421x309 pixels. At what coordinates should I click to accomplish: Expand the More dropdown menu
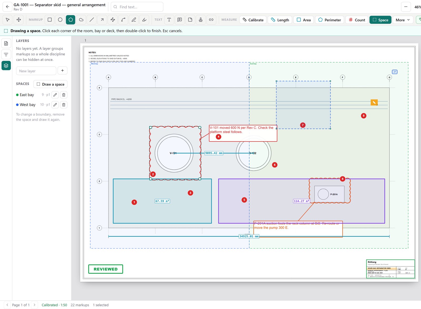pos(403,20)
